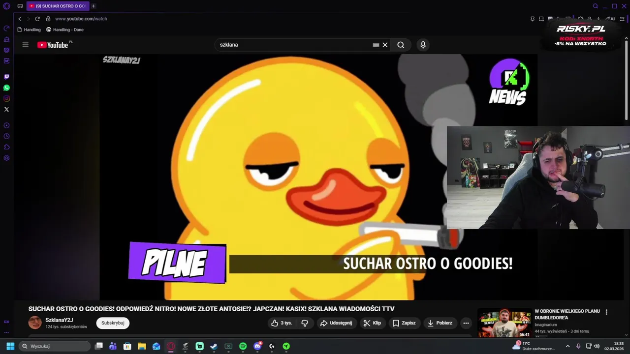Download the video with Pobierz

point(440,323)
